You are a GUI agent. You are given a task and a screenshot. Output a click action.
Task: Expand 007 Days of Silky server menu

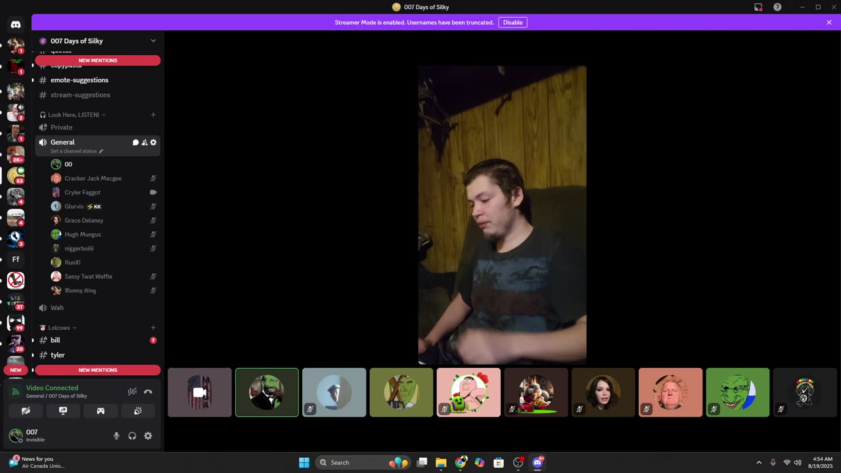point(153,41)
